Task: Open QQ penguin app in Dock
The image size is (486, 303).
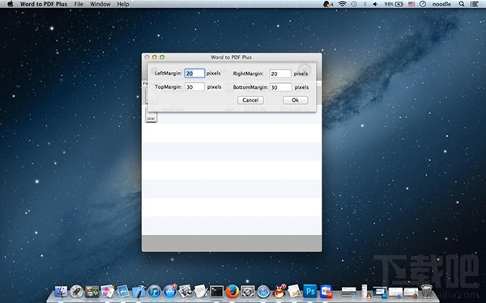Action: pos(279,291)
